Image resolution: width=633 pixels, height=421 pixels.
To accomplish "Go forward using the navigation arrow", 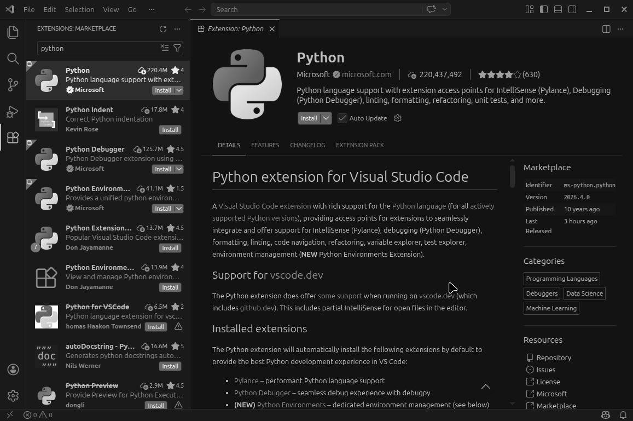I will (202, 9).
